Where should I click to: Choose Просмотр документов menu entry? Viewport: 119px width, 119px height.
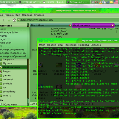point(12,50)
